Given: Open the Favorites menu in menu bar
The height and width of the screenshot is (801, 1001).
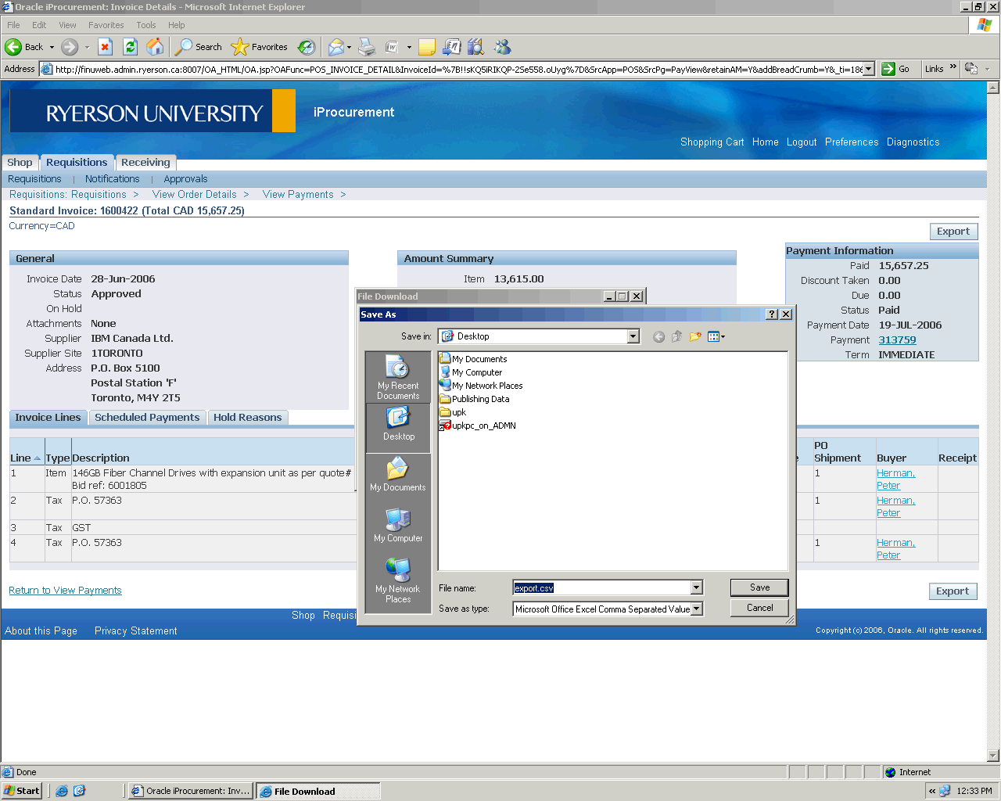Looking at the screenshot, I should pyautogui.click(x=106, y=25).
